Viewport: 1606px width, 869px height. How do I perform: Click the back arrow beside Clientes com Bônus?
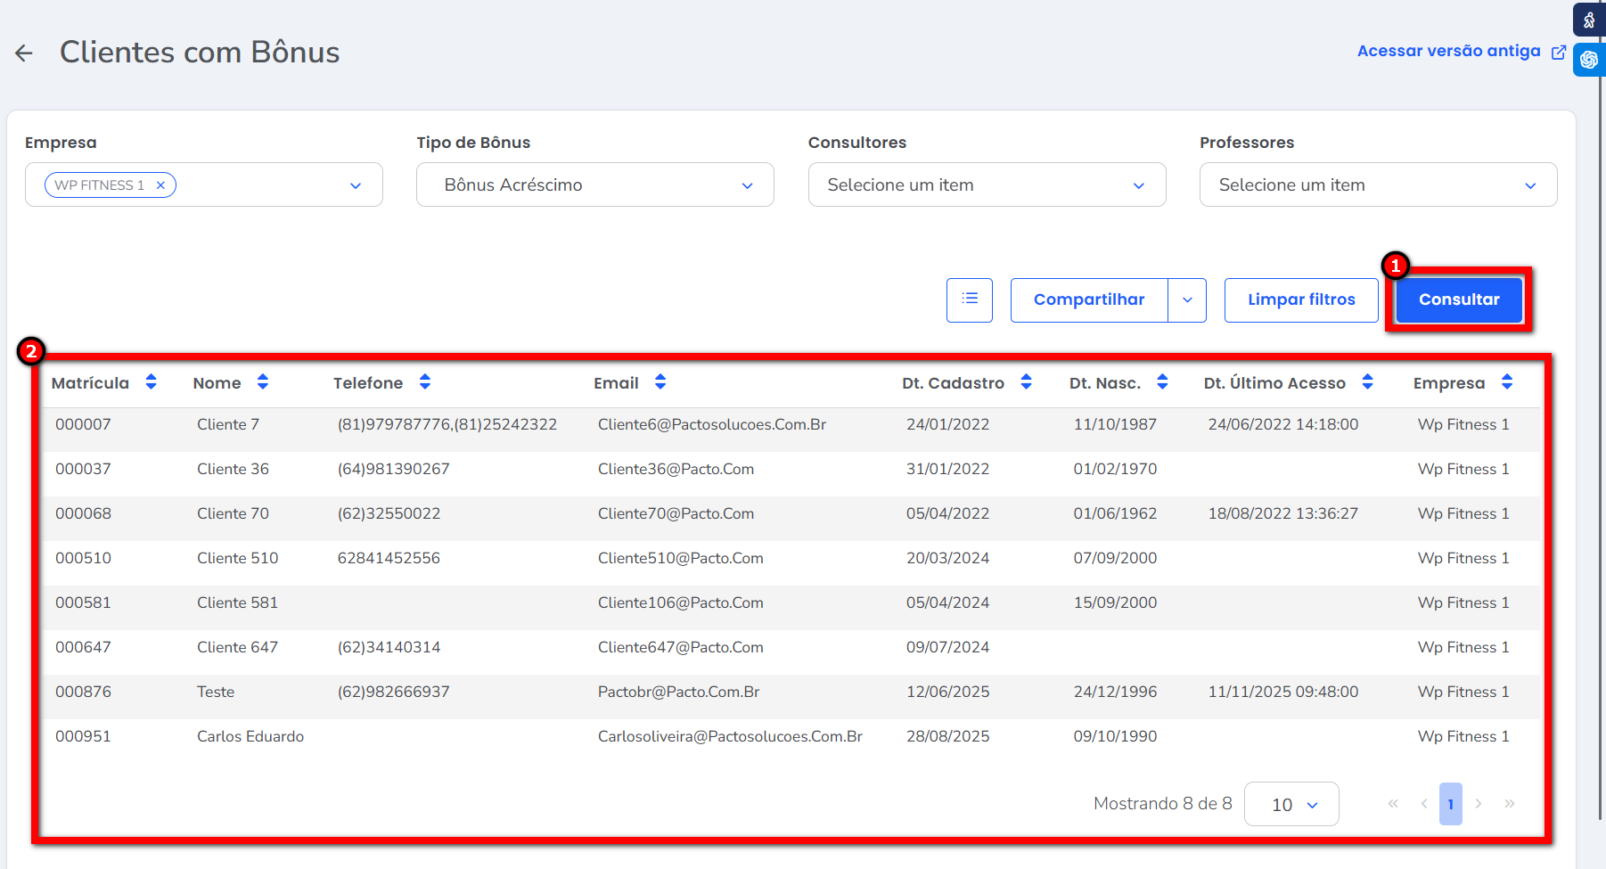(x=24, y=53)
